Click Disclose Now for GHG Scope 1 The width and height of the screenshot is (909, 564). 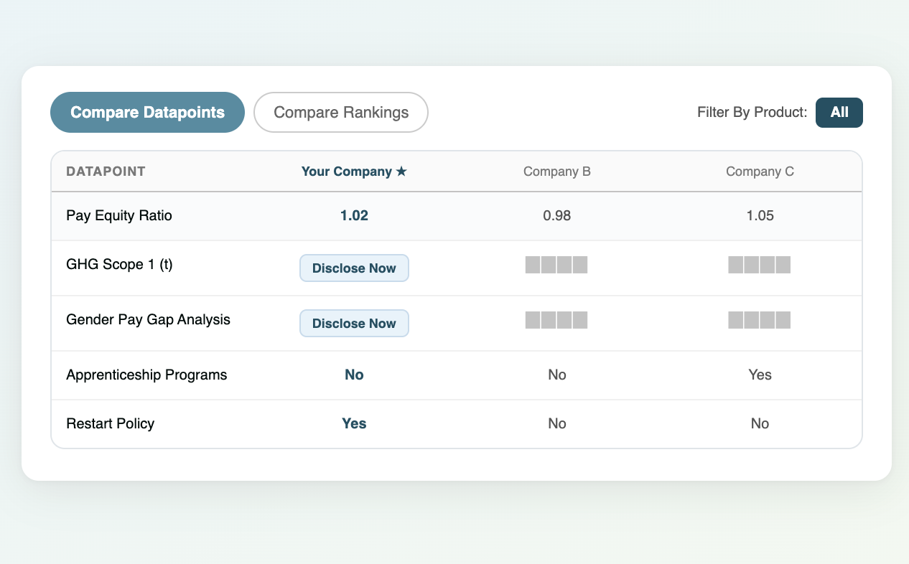click(x=354, y=268)
